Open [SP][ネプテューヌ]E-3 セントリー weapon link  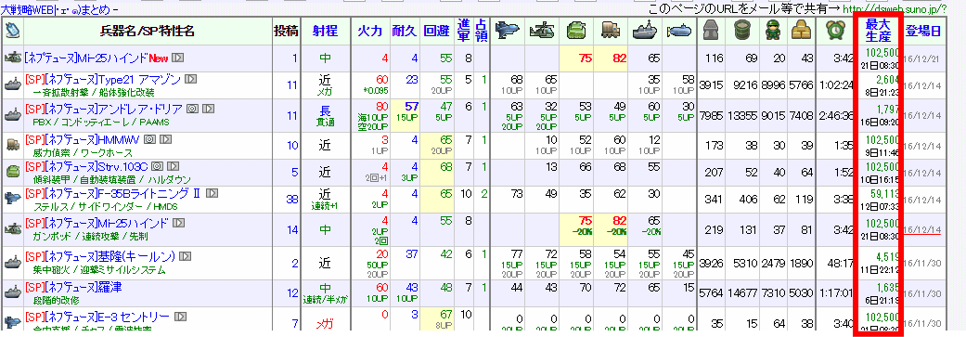click(x=97, y=317)
